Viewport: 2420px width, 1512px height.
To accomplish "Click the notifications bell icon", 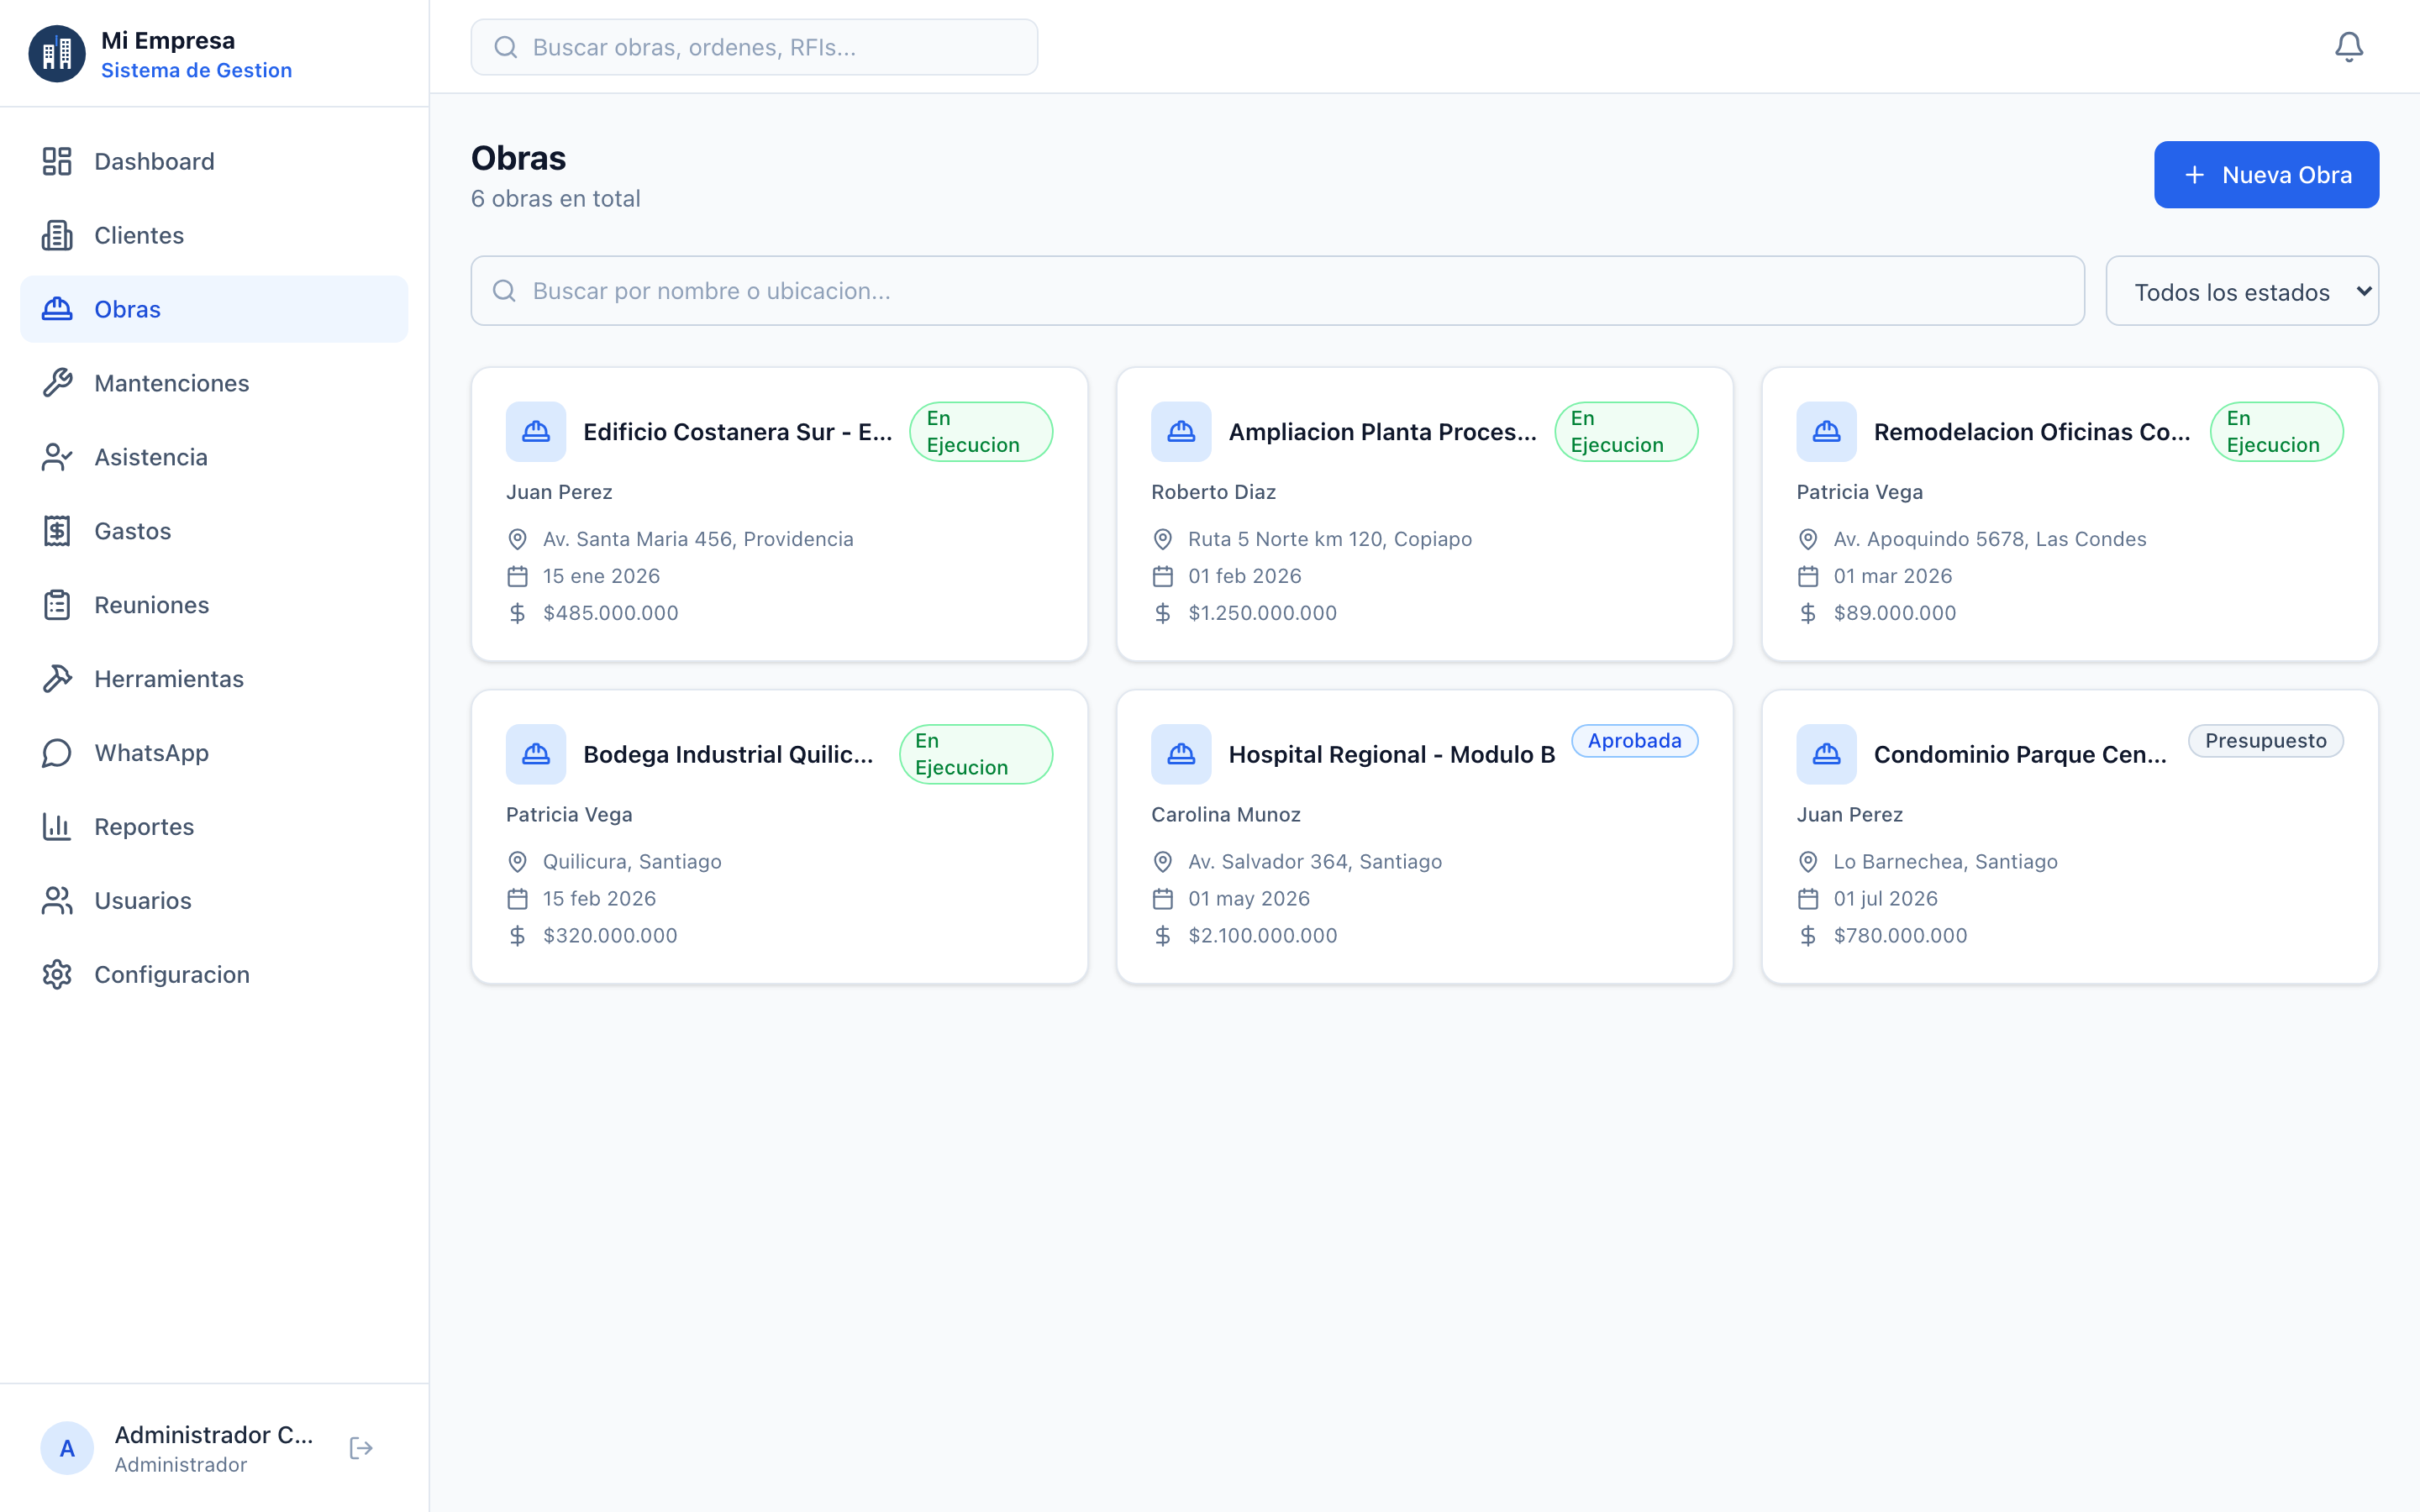I will click(x=2348, y=47).
